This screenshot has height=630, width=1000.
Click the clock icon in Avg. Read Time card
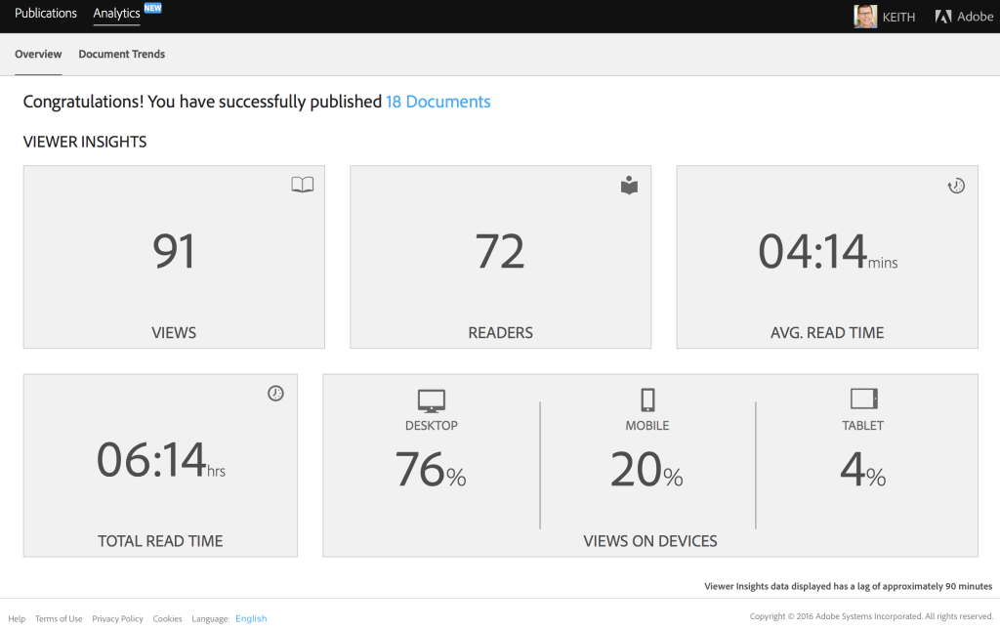pos(956,186)
